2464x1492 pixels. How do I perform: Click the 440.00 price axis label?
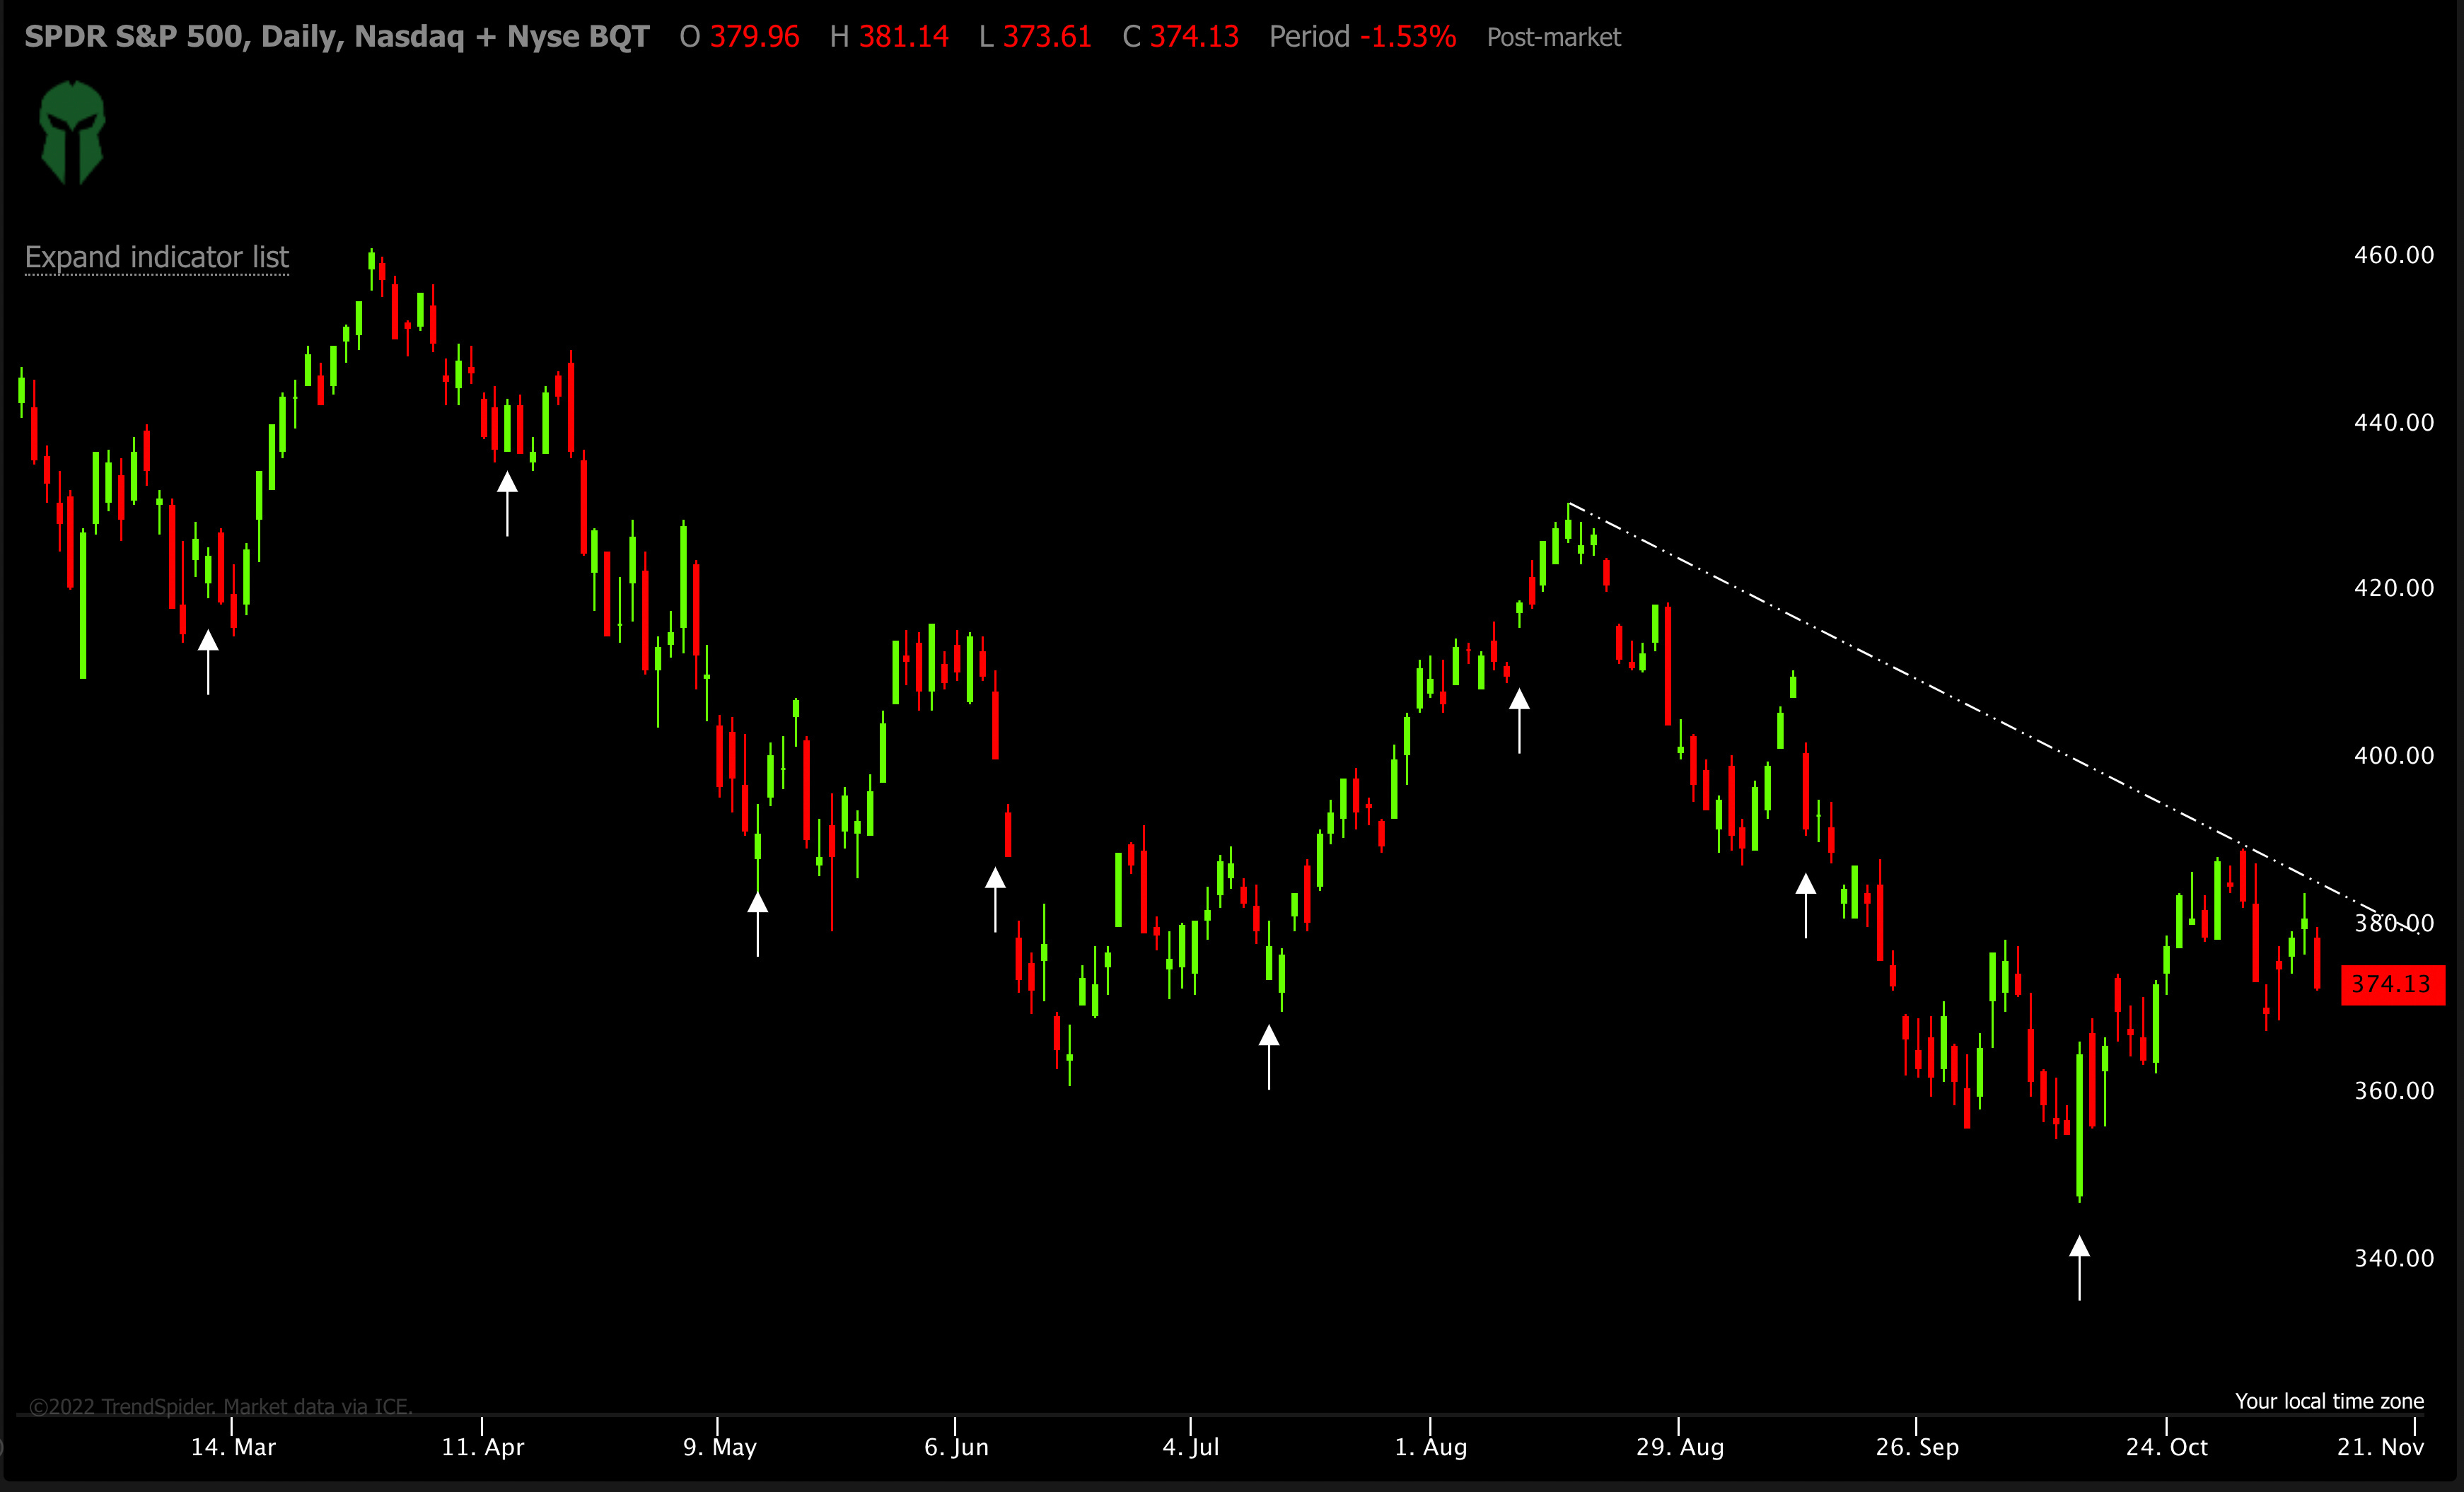2394,422
